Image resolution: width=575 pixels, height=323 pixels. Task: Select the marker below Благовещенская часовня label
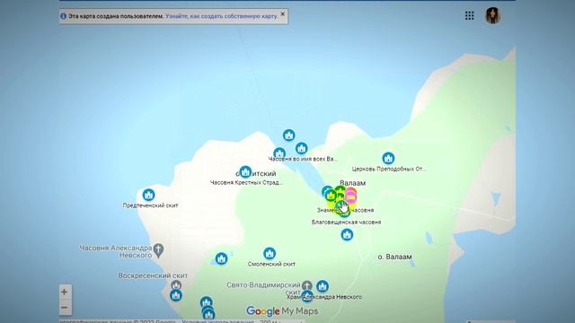[347, 234]
